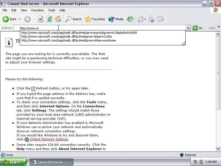
Task: Select the runonce microsoft.com autocomplete suggestion
Action: tap(79, 33)
